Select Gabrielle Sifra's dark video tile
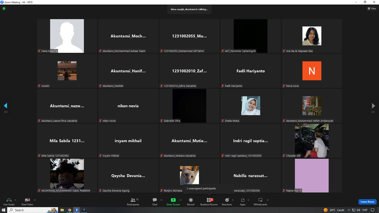Viewport: 379px width, 213px height. pyautogui.click(x=189, y=106)
